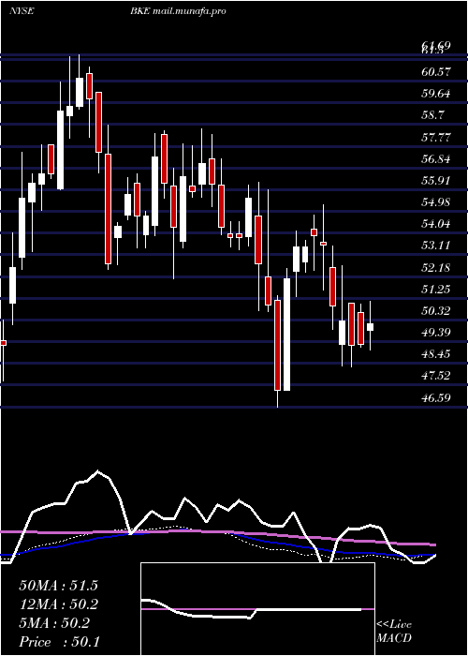The image size is (468, 656).
Task: Click the 58.7 price axis label
Action: [x=432, y=115]
